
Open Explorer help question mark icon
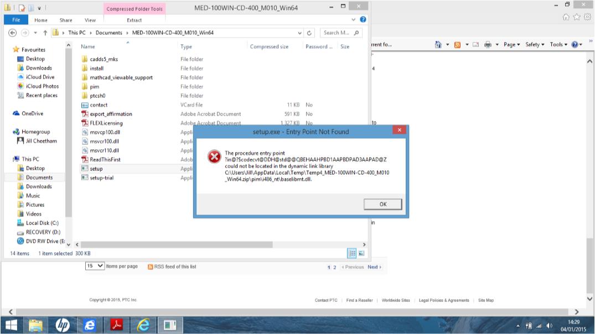[x=363, y=19]
